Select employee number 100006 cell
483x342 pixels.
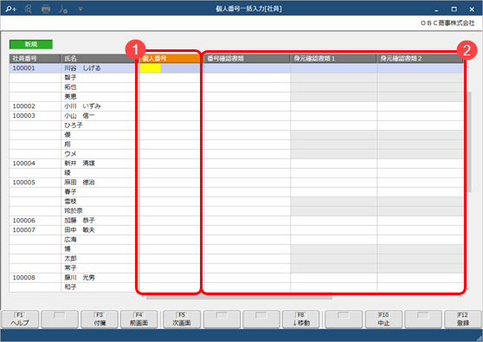(x=35, y=221)
